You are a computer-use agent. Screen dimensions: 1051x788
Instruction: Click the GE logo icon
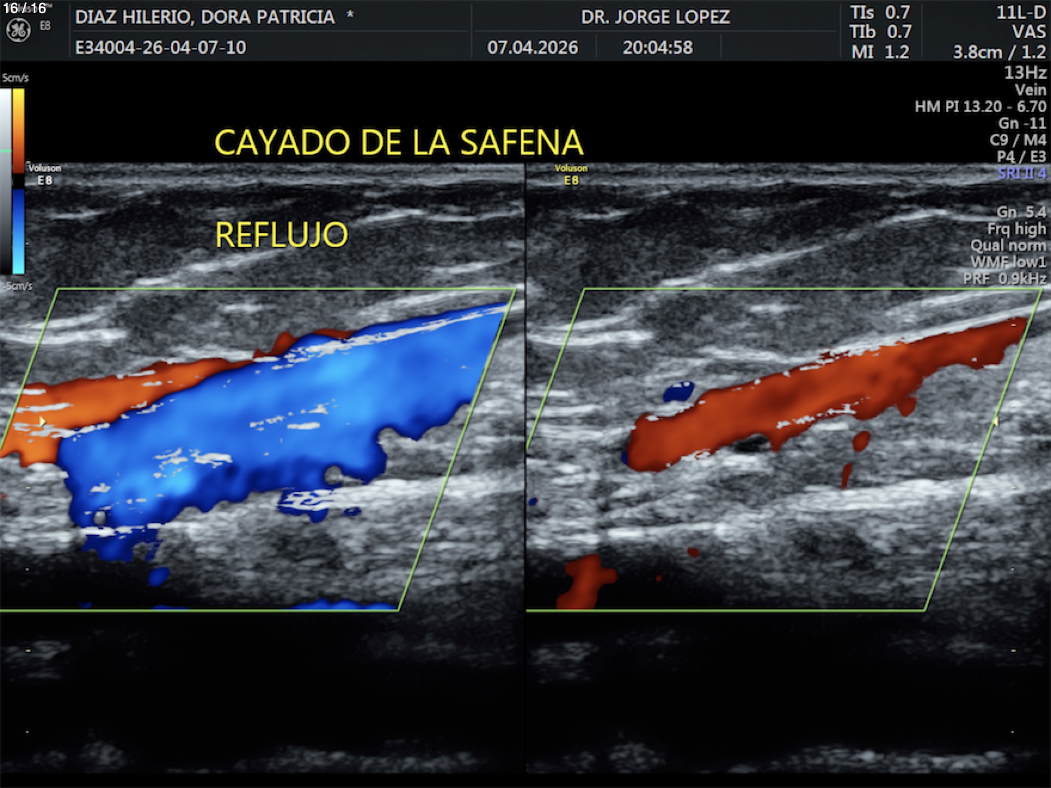coord(18,30)
